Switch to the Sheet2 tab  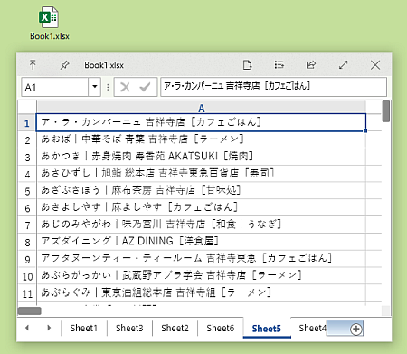[x=175, y=328]
